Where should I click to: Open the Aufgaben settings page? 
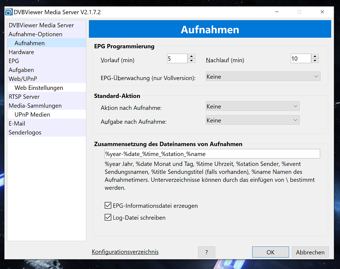47,70
